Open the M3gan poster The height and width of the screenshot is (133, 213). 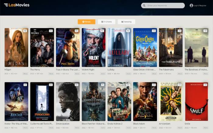[x=16, y=47]
